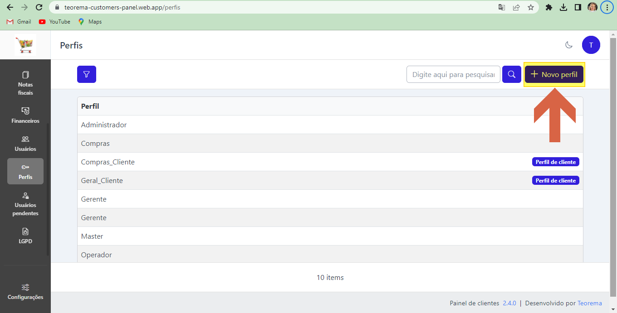Click Perfil de cliente badge on Compras_Cliente
The height and width of the screenshot is (313, 617).
pyautogui.click(x=555, y=162)
